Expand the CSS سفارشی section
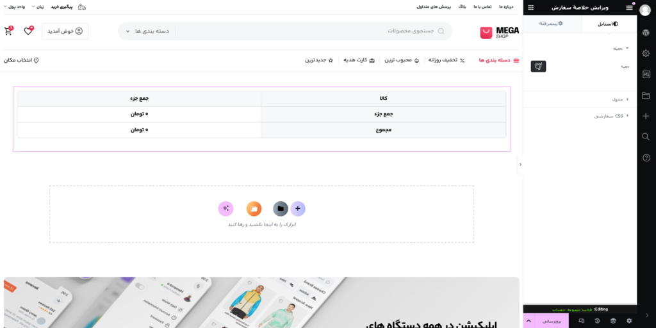The image size is (656, 328). pos(611,116)
